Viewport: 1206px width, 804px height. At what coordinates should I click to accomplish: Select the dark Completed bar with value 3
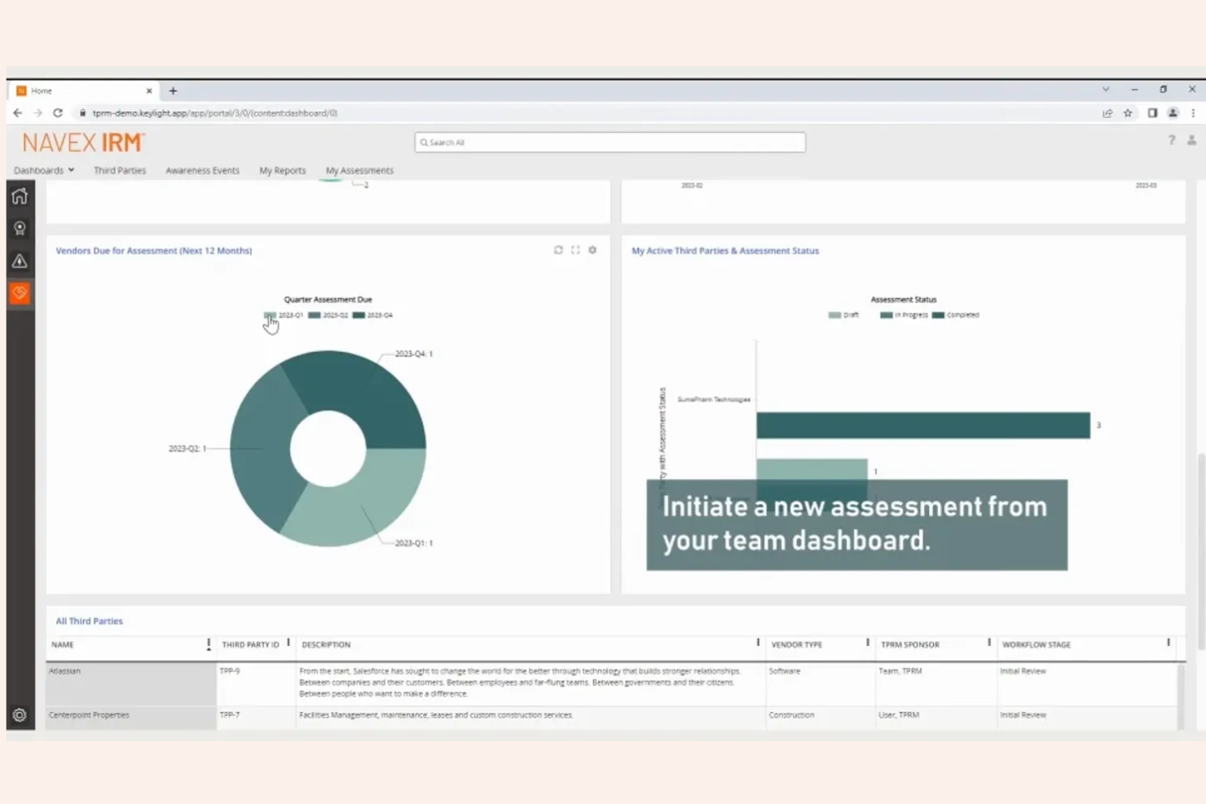tap(923, 425)
